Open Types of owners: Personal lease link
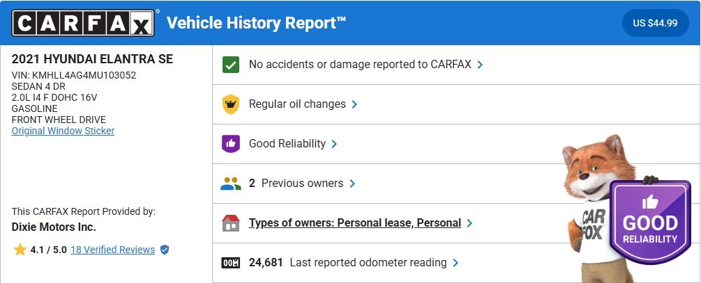701x283 pixels. point(354,223)
